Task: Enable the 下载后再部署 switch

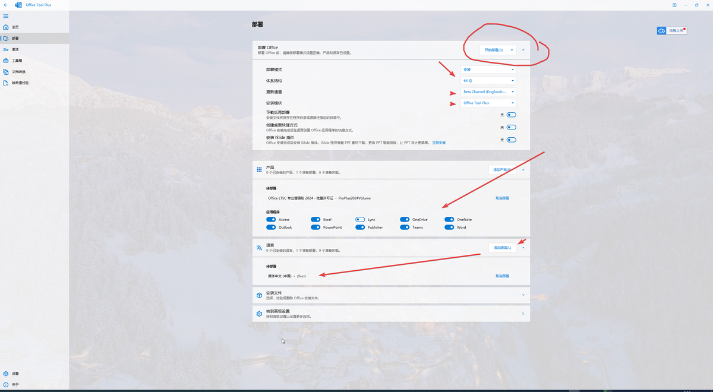Action: [x=511, y=115]
